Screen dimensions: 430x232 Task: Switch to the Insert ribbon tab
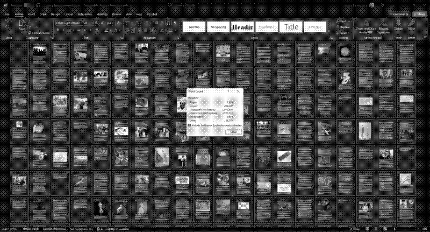[31, 15]
